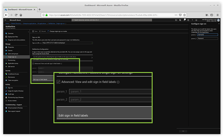
Task: Open Usage & insights (Preview)
Action: point(16,91)
